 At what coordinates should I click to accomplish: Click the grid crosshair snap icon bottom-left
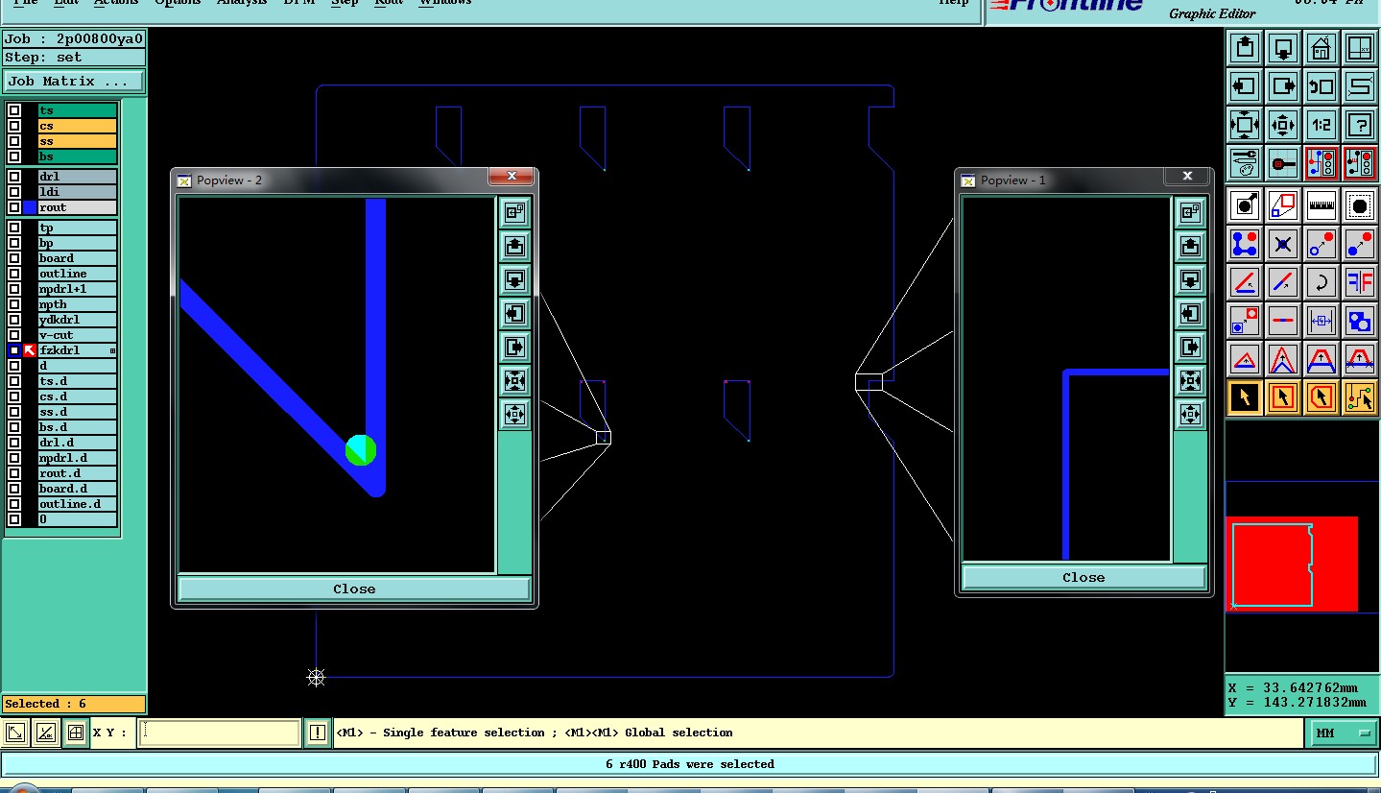click(x=75, y=733)
